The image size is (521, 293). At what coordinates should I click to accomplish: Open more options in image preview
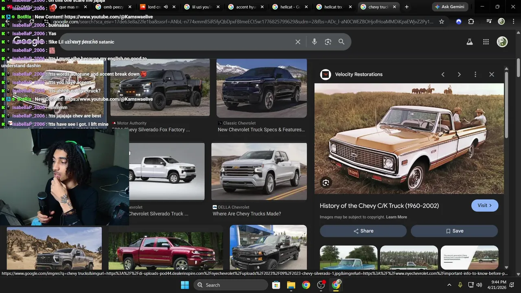click(x=475, y=74)
